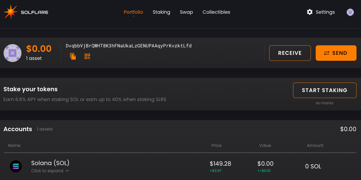The image size is (361, 180).
Task: Click the Solana (SOL) account name
Action: [50, 163]
